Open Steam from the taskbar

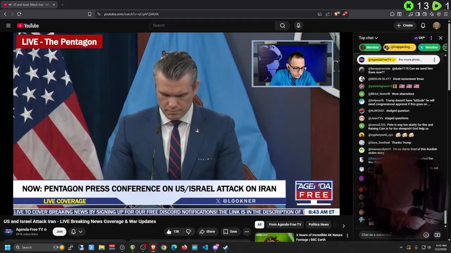(x=225, y=247)
